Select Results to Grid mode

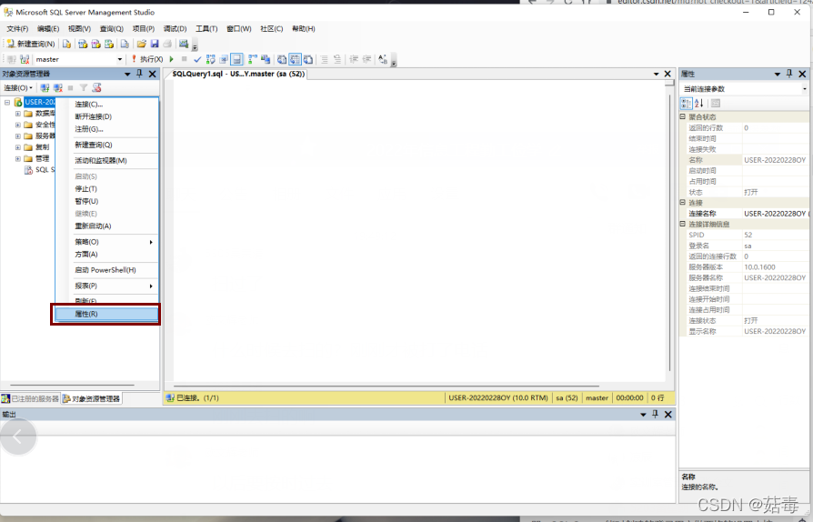(295, 59)
